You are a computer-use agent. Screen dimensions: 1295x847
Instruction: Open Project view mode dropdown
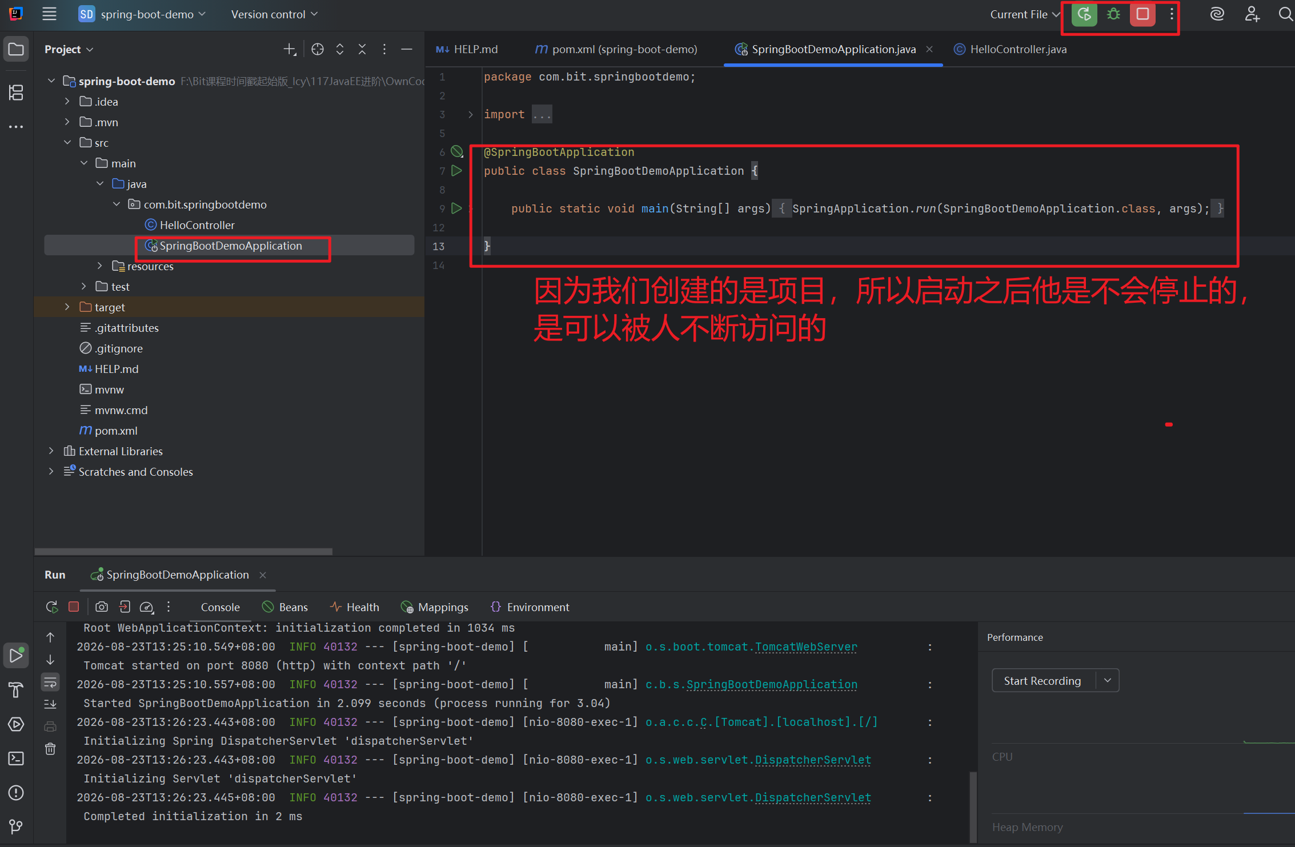(69, 50)
